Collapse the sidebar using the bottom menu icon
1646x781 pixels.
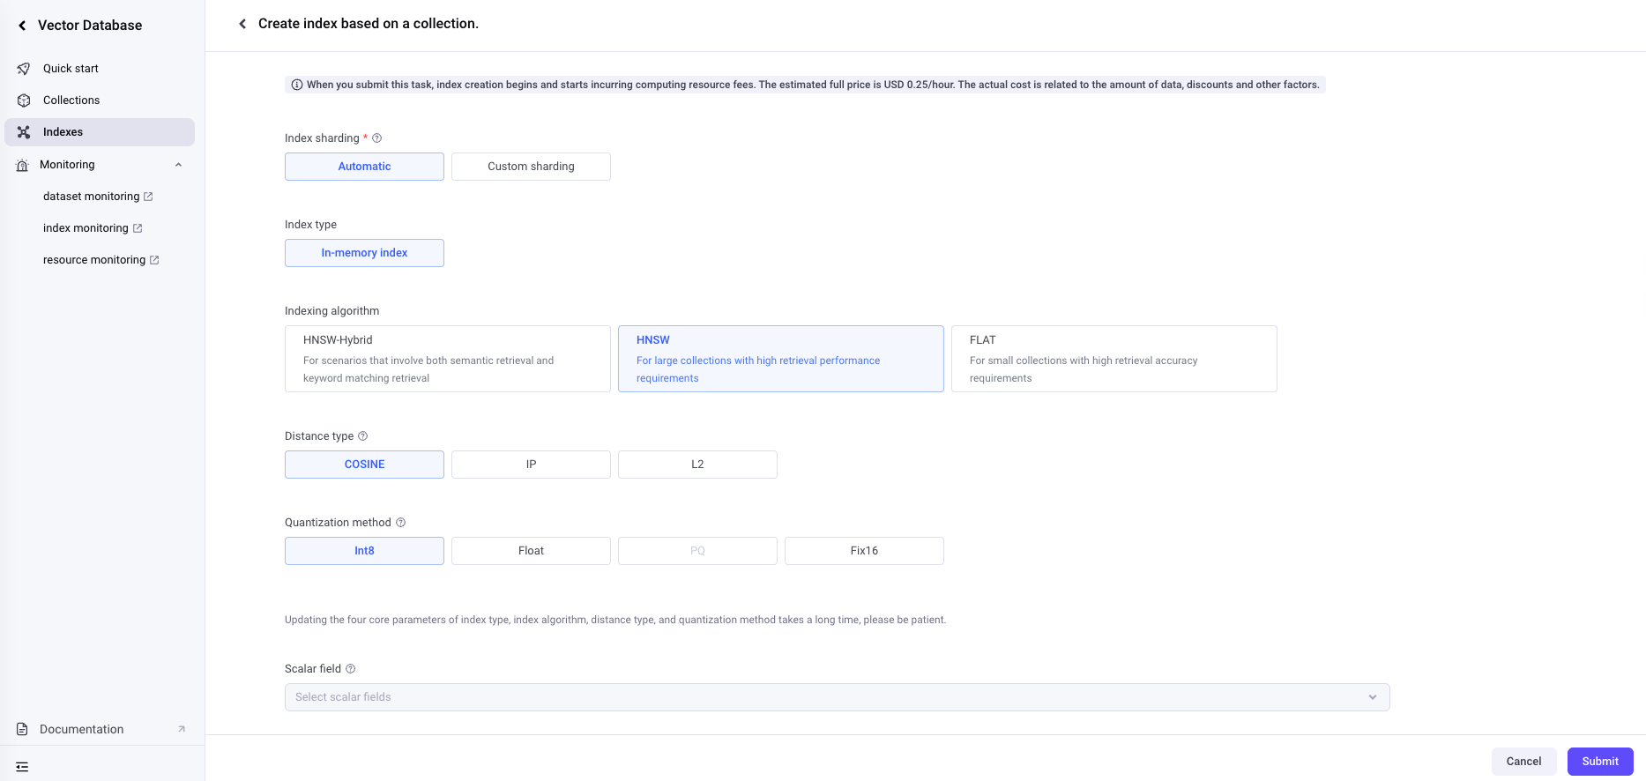point(22,767)
